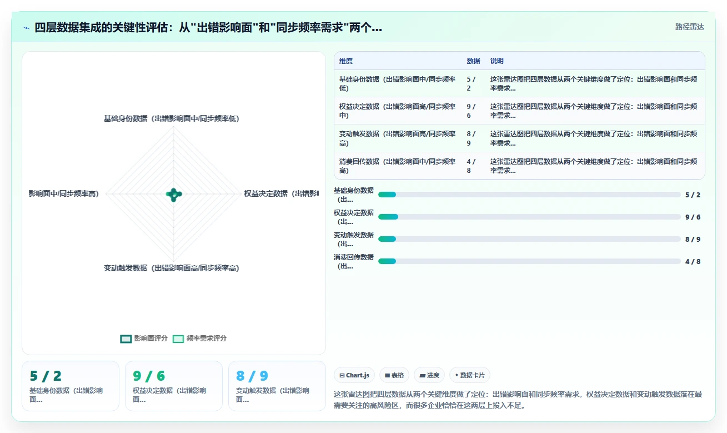The width and height of the screenshot is (727, 433).
Task: Click the 表格 tag button
Action: click(394, 375)
